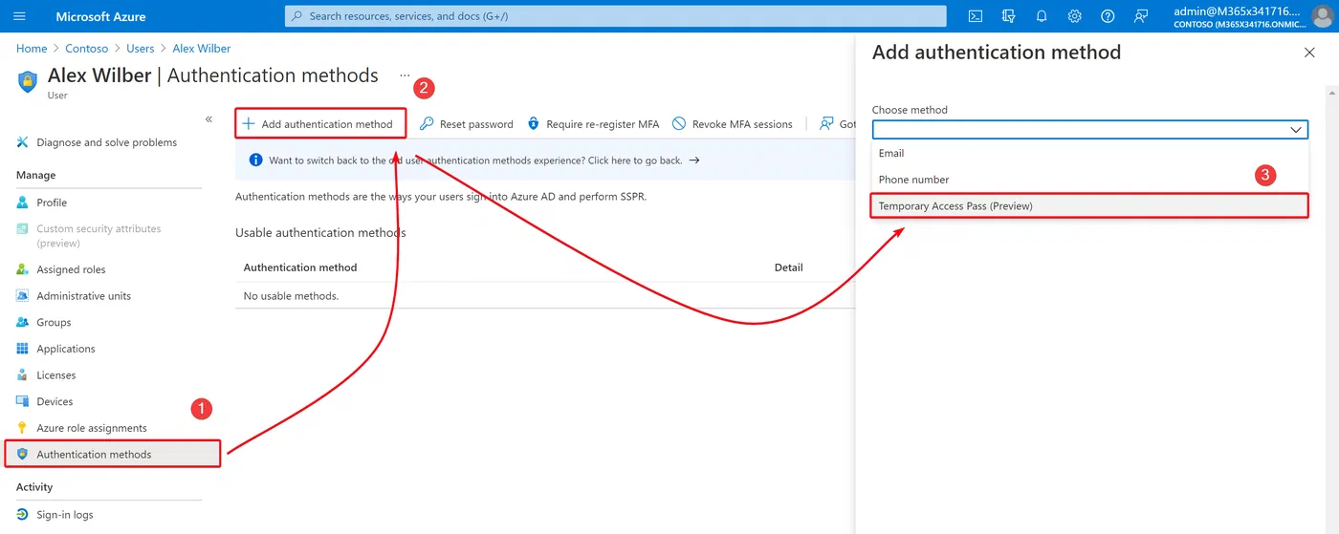Click the Require re-register MFA shield icon
The width and height of the screenshot is (1339, 534).
(534, 124)
